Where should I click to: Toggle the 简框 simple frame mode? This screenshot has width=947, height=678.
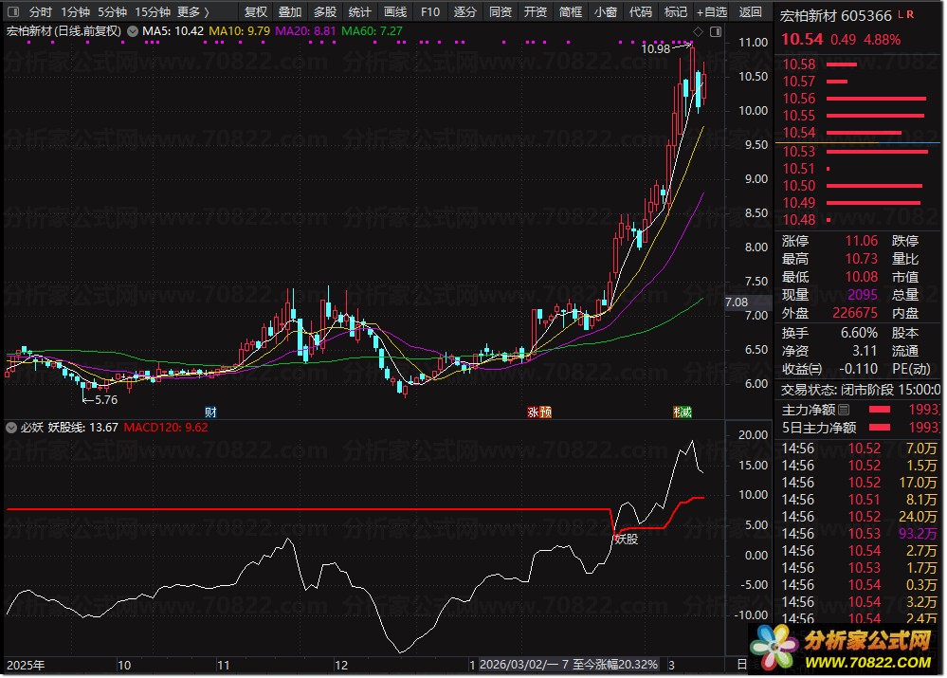pyautogui.click(x=571, y=12)
